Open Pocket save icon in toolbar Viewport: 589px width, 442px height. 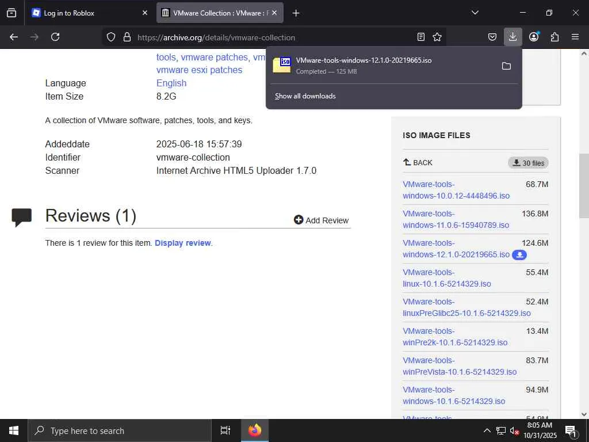(492, 37)
